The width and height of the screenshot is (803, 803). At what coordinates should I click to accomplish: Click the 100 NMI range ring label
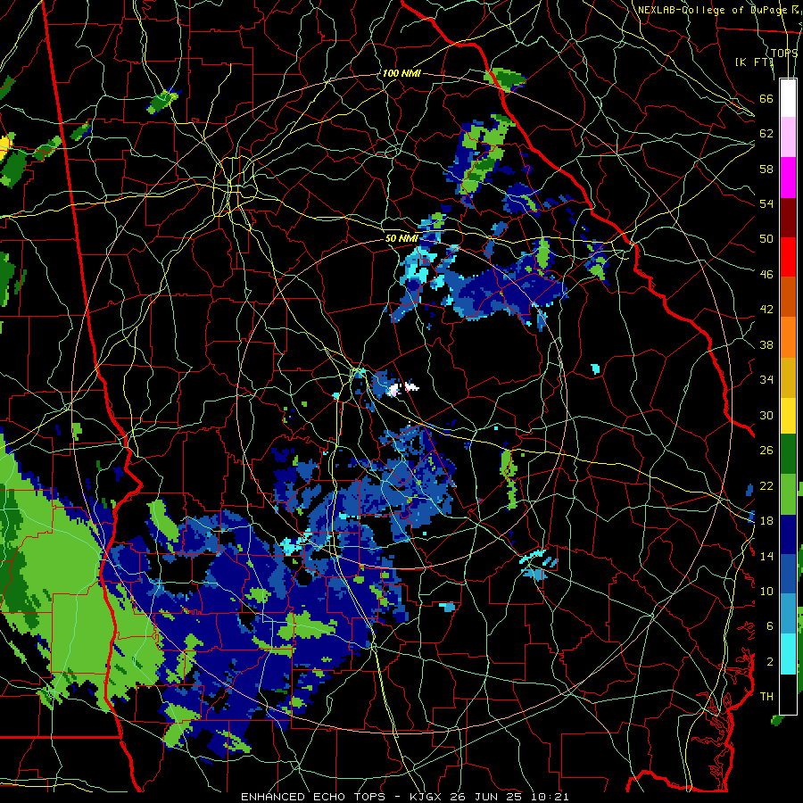coord(401,74)
